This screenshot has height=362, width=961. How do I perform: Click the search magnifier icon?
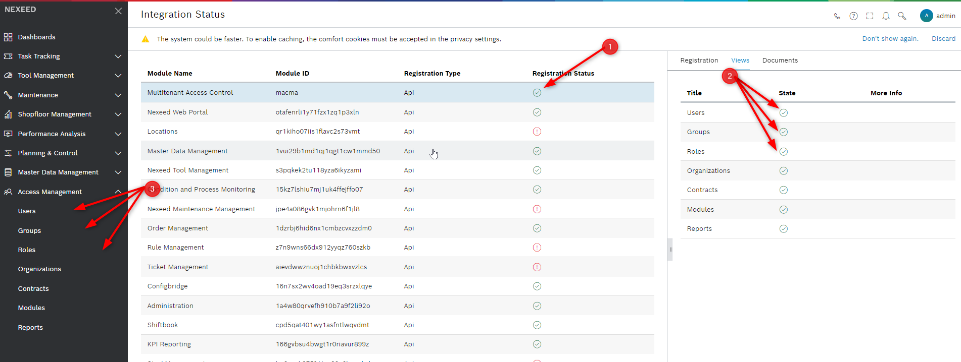(902, 16)
